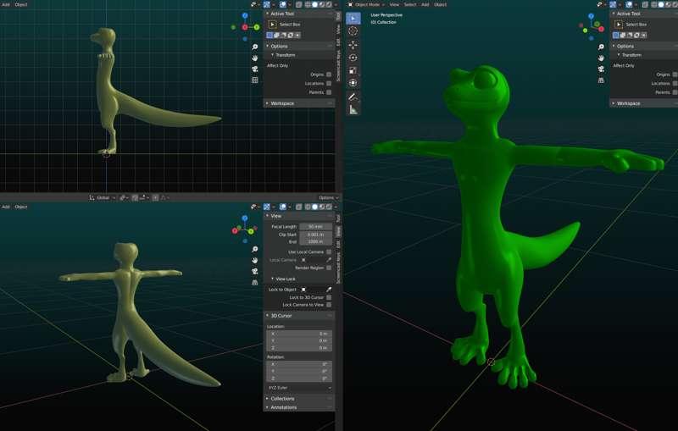Select the Annotate tool in right viewport toolbar
678x431 pixels.
pos(353,97)
